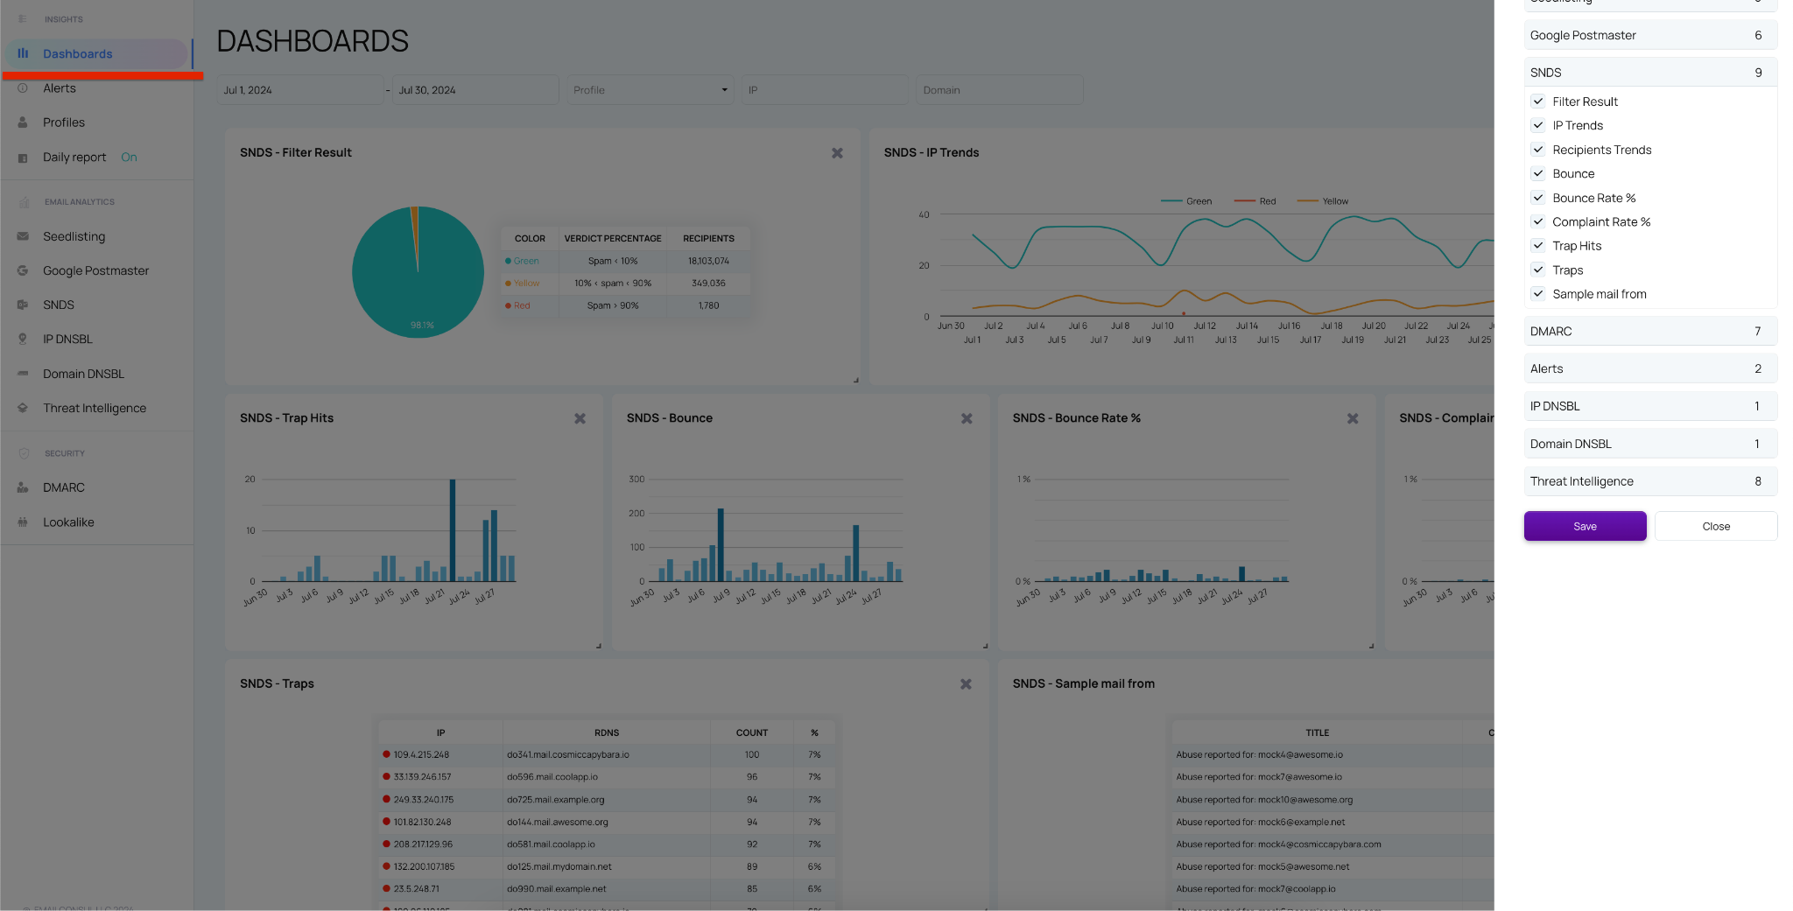
Task: Toggle Daily report On link
Action: 129,157
